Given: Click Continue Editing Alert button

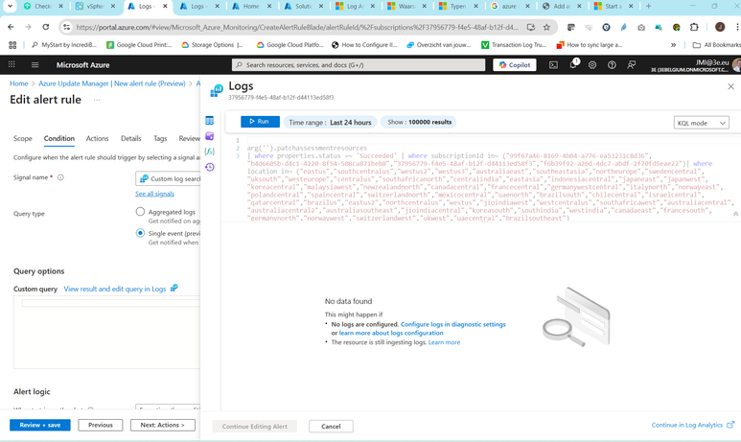Looking at the screenshot, I should tap(255, 426).
